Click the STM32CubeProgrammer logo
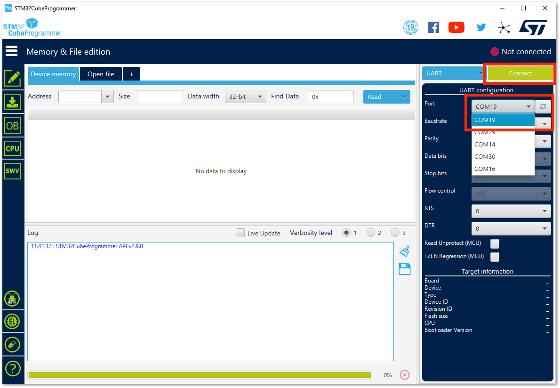 32,27
